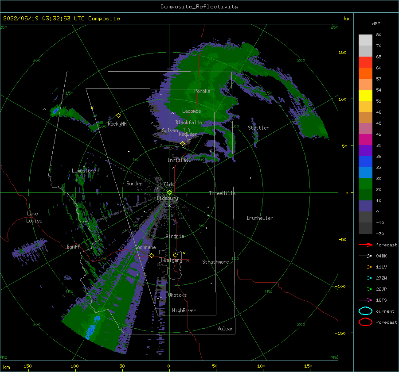The height and width of the screenshot is (372, 399).
Task: Click the green 22JP arrow icon
Action: 365,289
